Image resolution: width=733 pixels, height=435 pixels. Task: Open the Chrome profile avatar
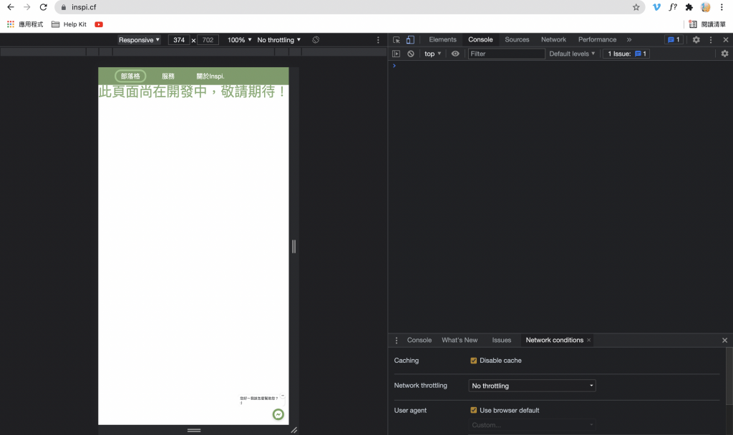coord(705,7)
